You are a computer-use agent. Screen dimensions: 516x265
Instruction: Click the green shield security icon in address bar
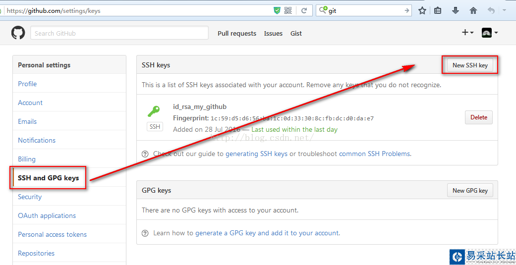click(277, 10)
